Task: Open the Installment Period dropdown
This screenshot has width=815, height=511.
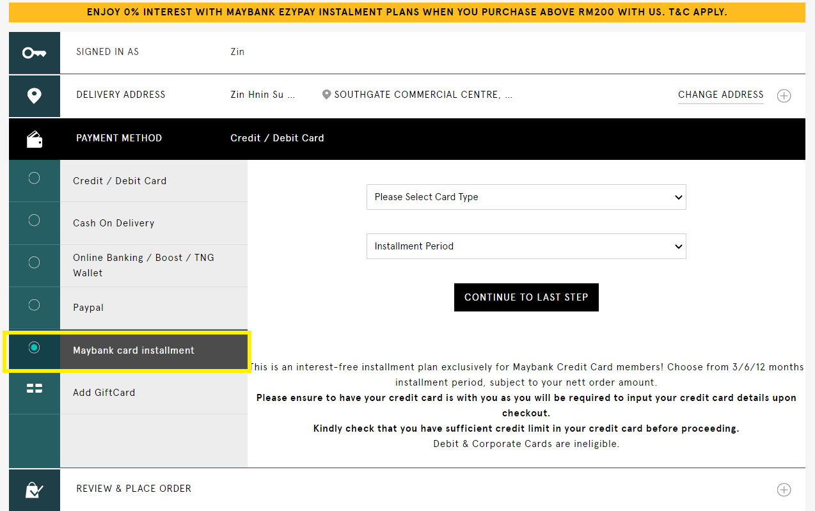Action: [x=526, y=246]
